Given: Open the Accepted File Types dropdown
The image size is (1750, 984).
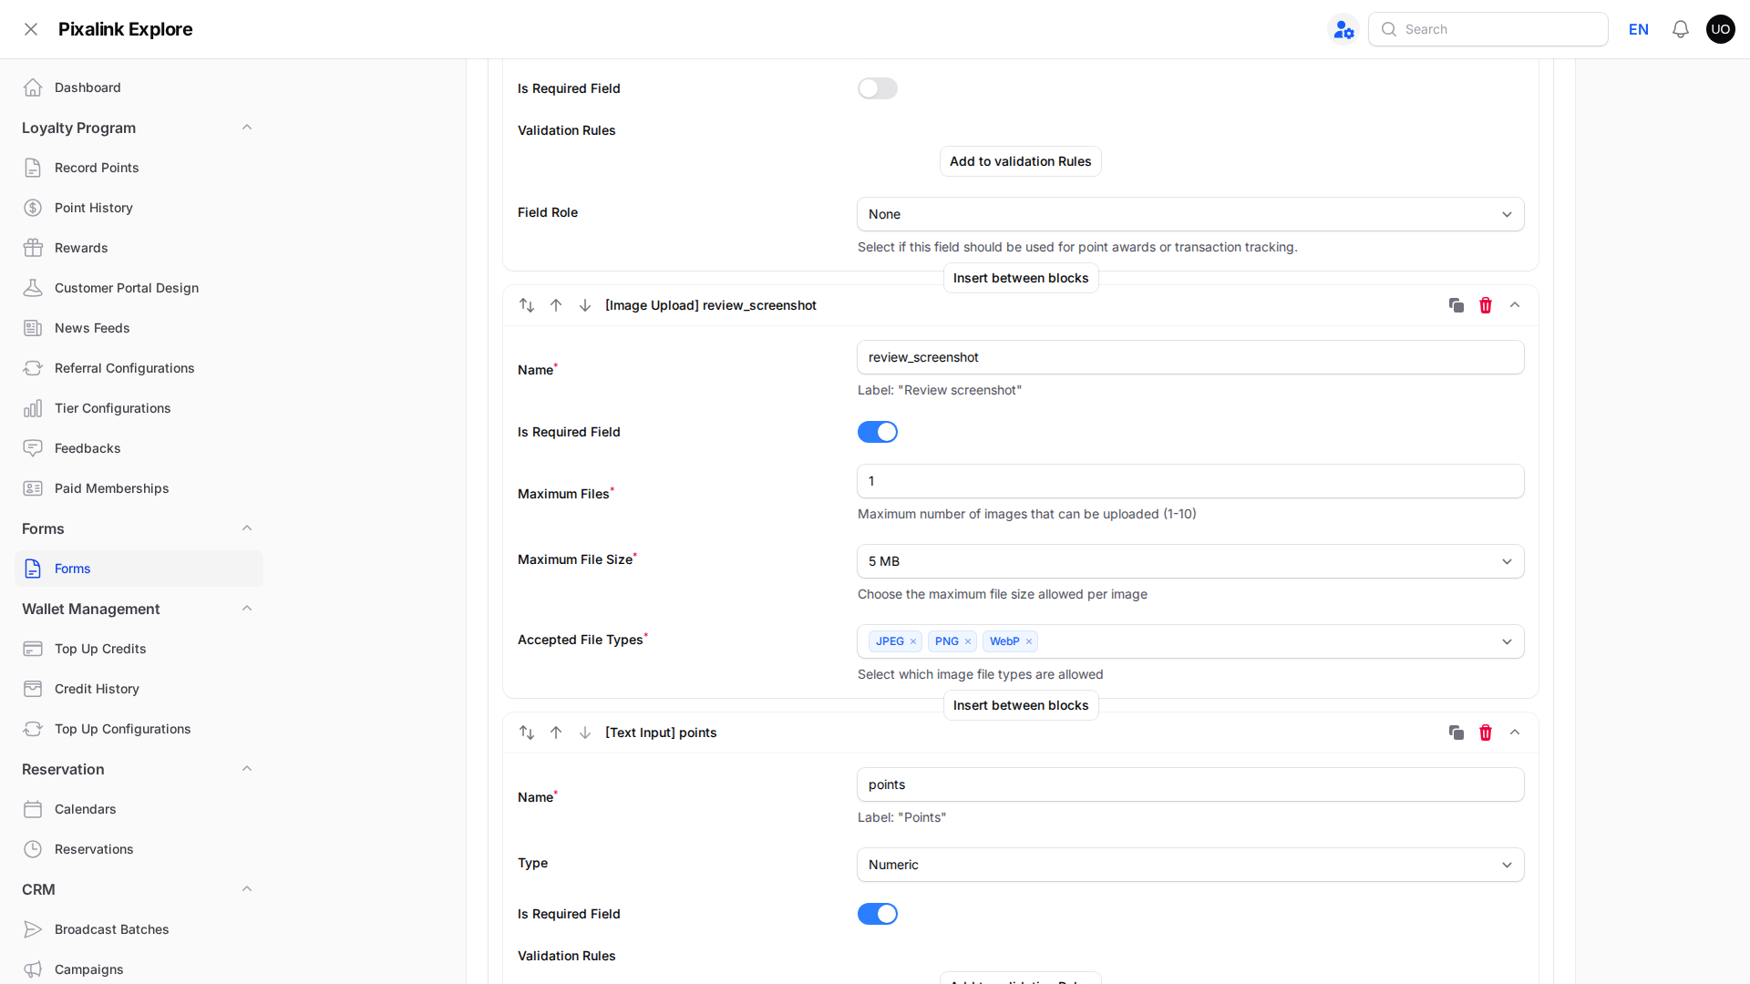Looking at the screenshot, I should [x=1190, y=641].
